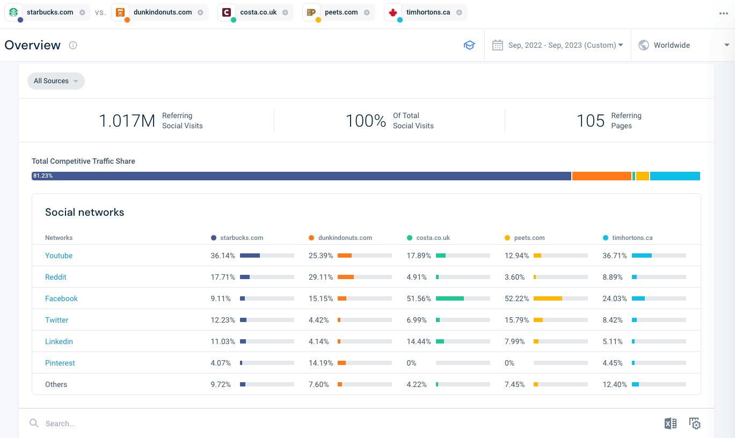Click Others 12.40% timhortons value
The image size is (735, 438).
[x=615, y=384]
